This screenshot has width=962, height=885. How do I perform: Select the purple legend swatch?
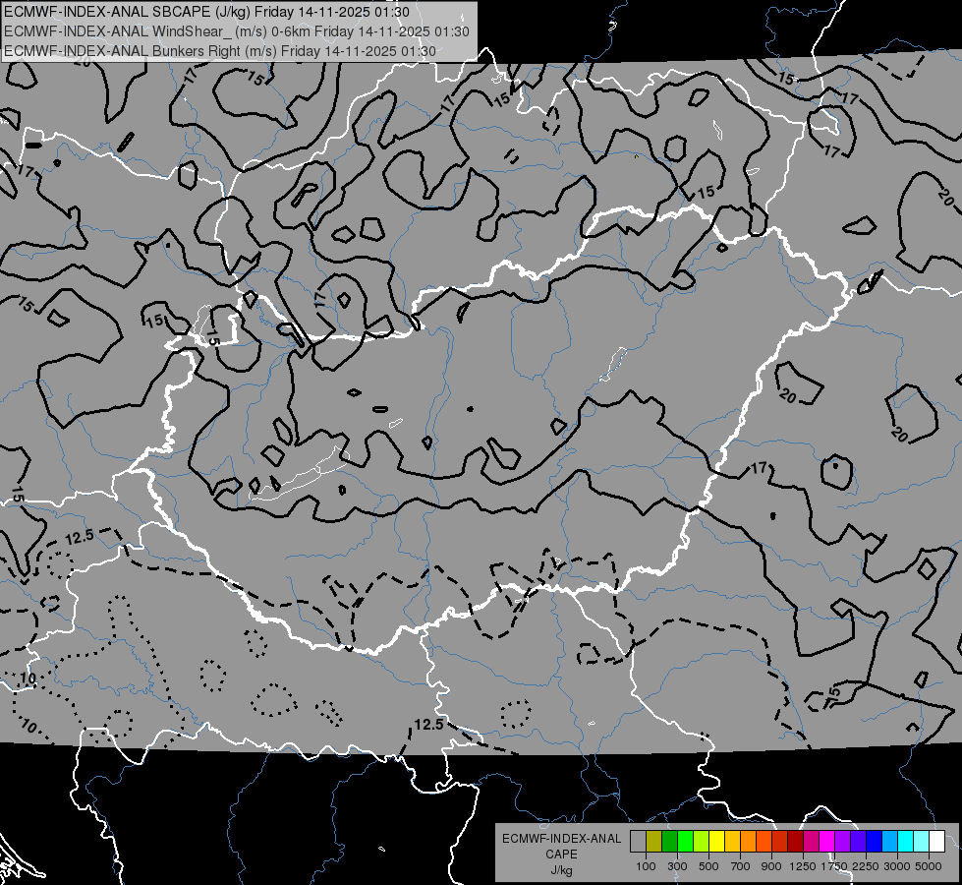tap(842, 842)
